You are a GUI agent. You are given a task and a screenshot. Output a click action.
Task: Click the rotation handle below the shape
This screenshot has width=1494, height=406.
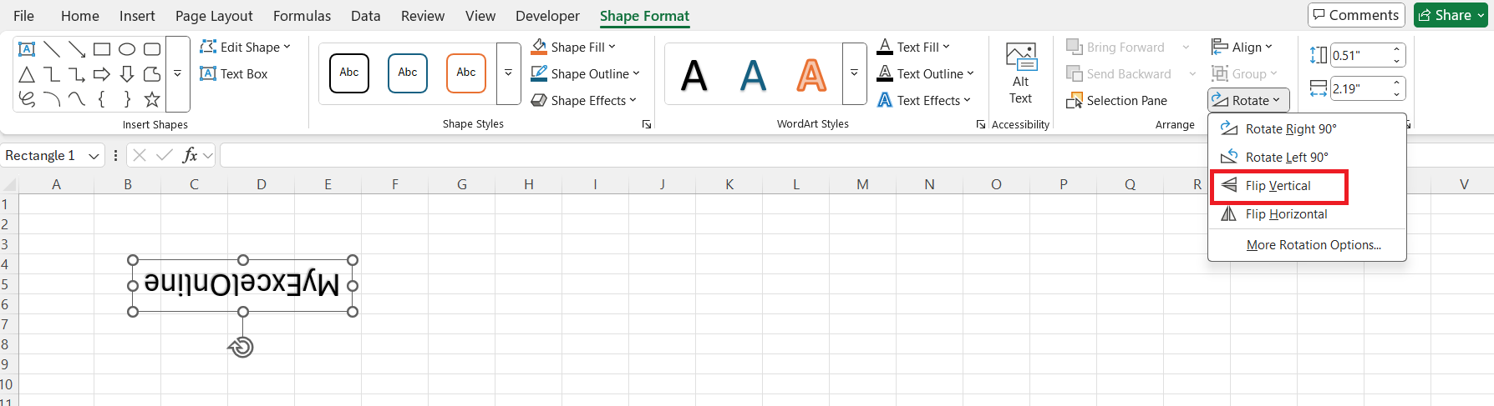click(x=241, y=347)
